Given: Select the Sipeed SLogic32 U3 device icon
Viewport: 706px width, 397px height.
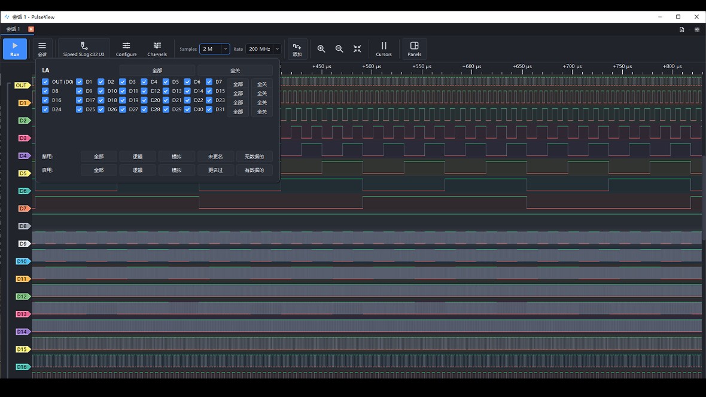Looking at the screenshot, I should pos(84,45).
